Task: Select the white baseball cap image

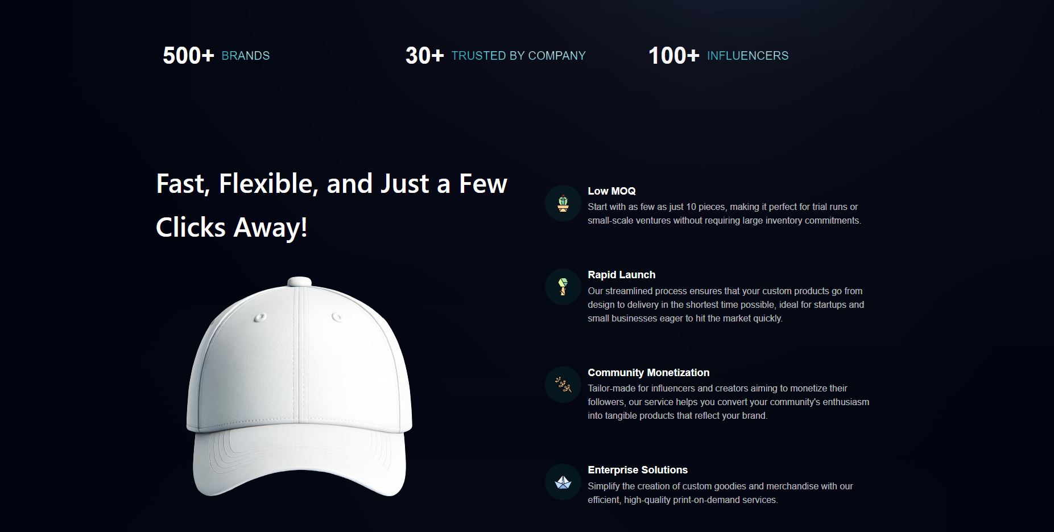Action: 299,387
